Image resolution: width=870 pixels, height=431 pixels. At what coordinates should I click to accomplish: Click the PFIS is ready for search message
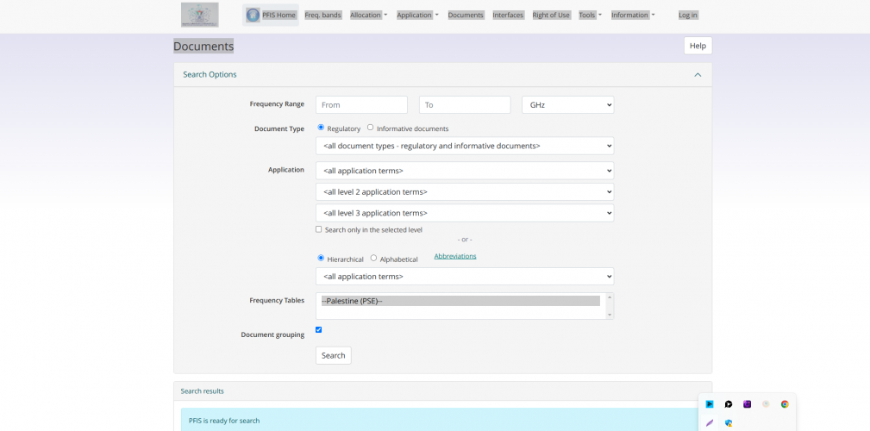click(224, 421)
